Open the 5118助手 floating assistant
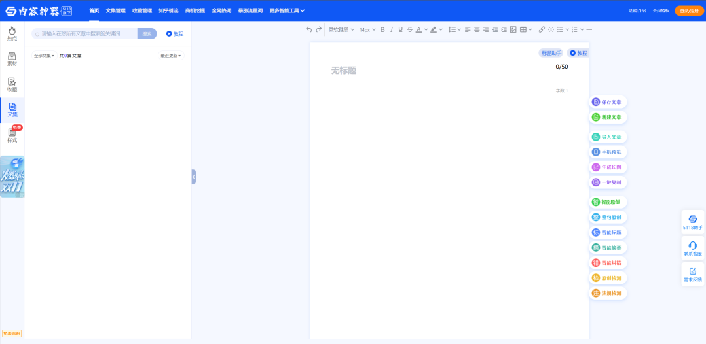Image resolution: width=706 pixels, height=344 pixels. click(x=692, y=222)
